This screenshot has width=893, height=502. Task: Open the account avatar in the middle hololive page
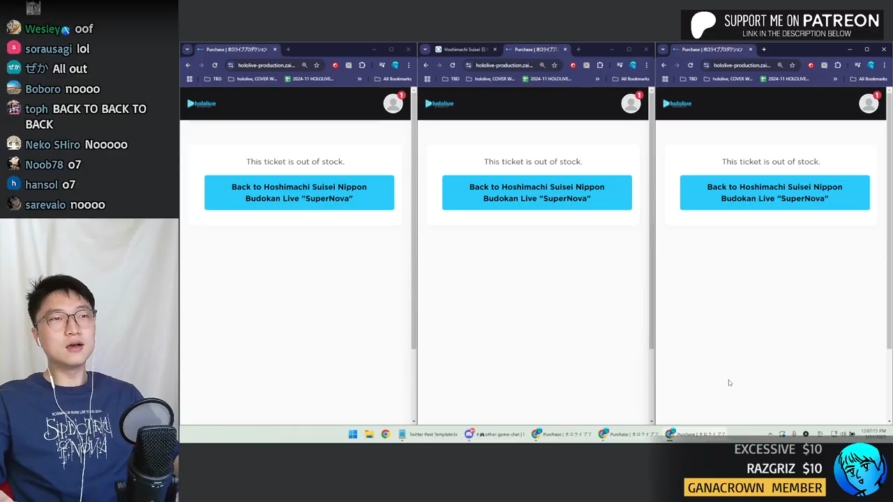(631, 103)
